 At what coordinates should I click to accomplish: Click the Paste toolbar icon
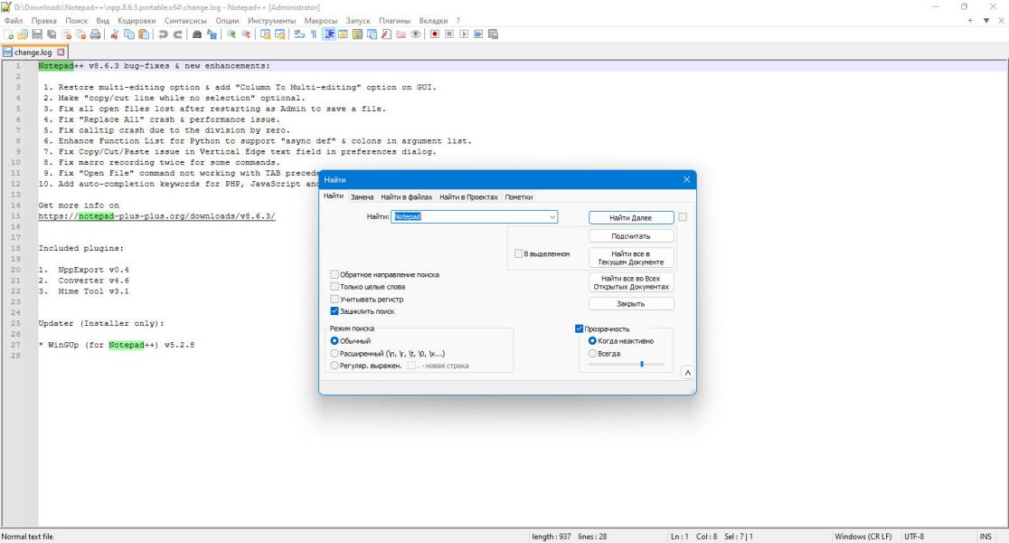click(144, 34)
